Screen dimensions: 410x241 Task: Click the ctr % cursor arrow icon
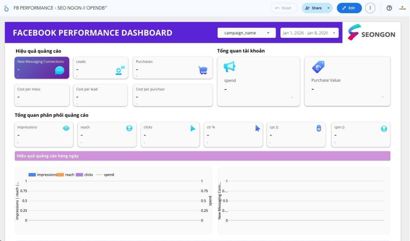click(257, 128)
